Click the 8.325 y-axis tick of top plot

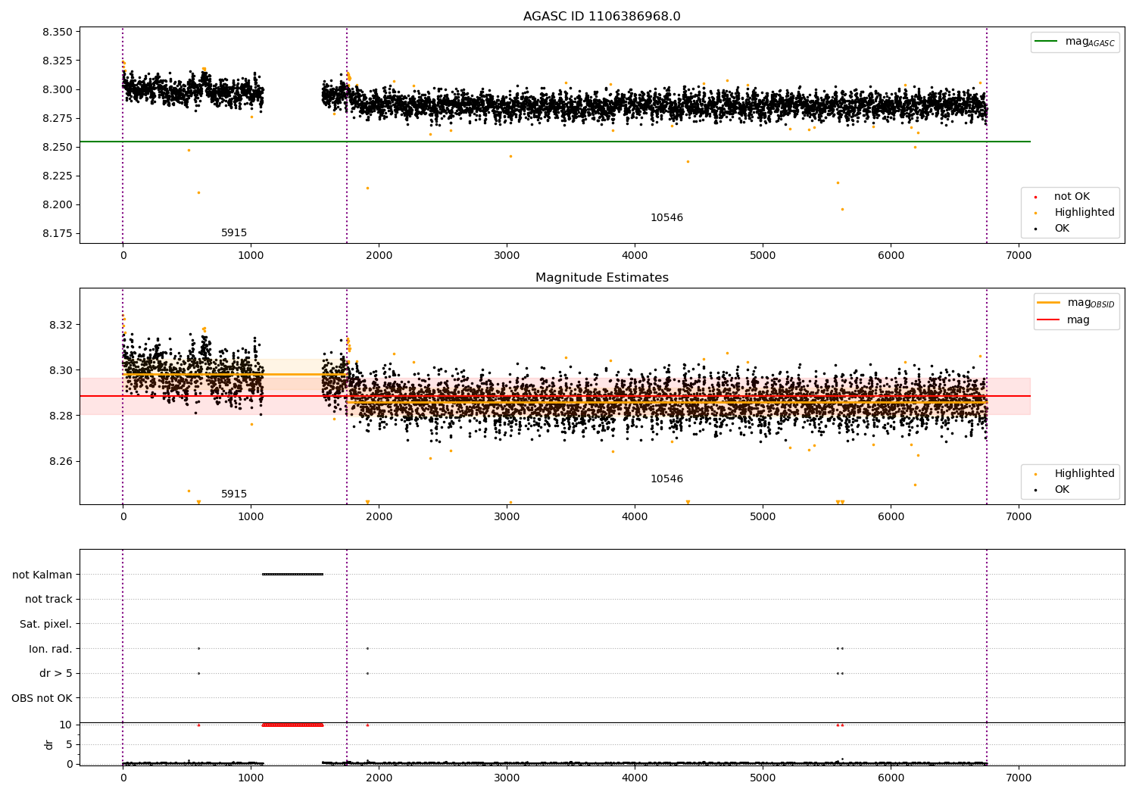coord(58,61)
